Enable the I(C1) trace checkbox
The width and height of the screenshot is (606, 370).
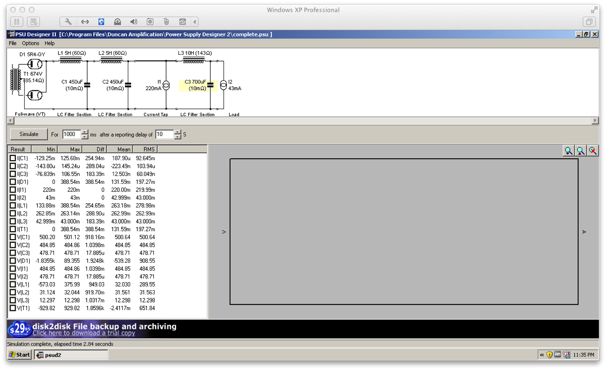pos(13,158)
